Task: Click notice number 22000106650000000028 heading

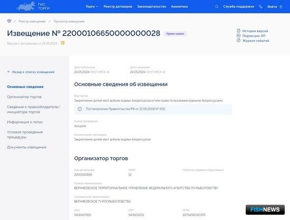Action: tap(111, 33)
